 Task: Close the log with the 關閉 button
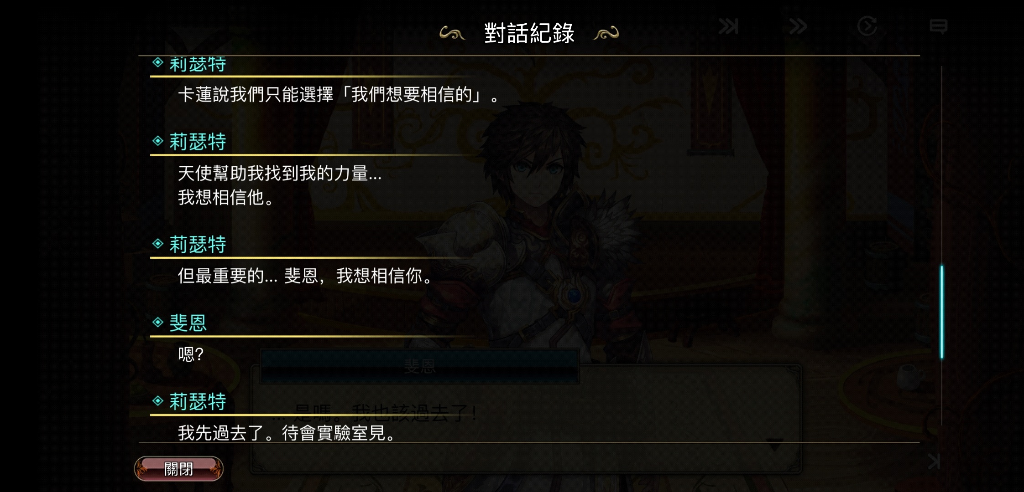pos(178,469)
